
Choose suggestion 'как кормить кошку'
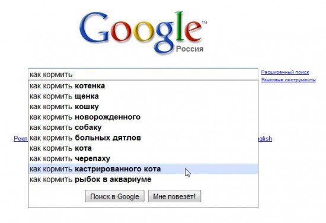[143, 107]
